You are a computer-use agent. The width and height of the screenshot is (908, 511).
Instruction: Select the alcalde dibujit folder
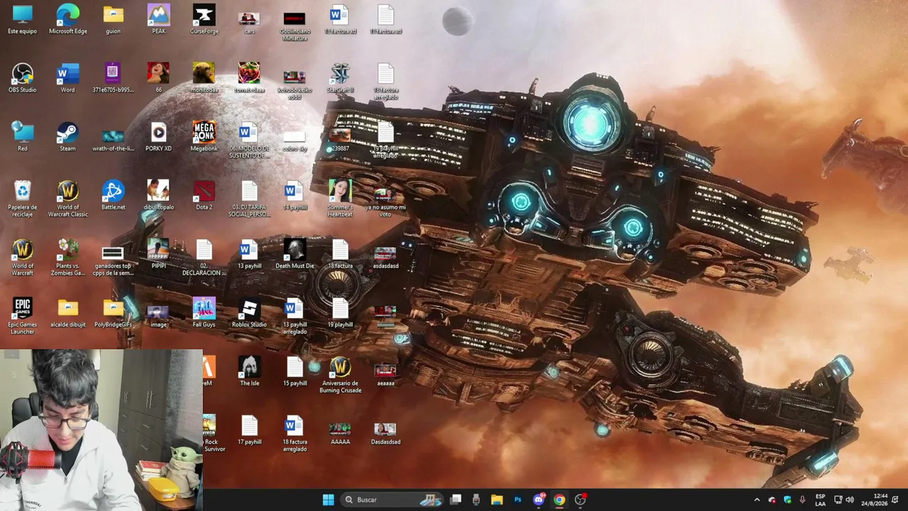coord(68,312)
